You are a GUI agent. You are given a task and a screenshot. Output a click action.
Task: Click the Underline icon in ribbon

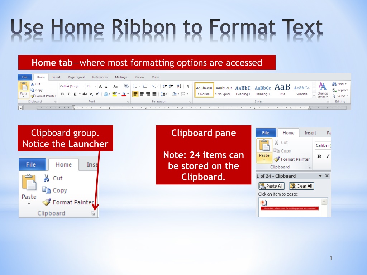click(75, 94)
